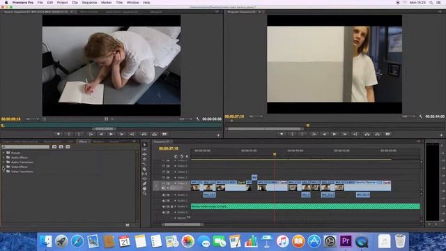The image size is (446, 251).
Task: Select the Ripple Edit tool
Action: (144, 155)
